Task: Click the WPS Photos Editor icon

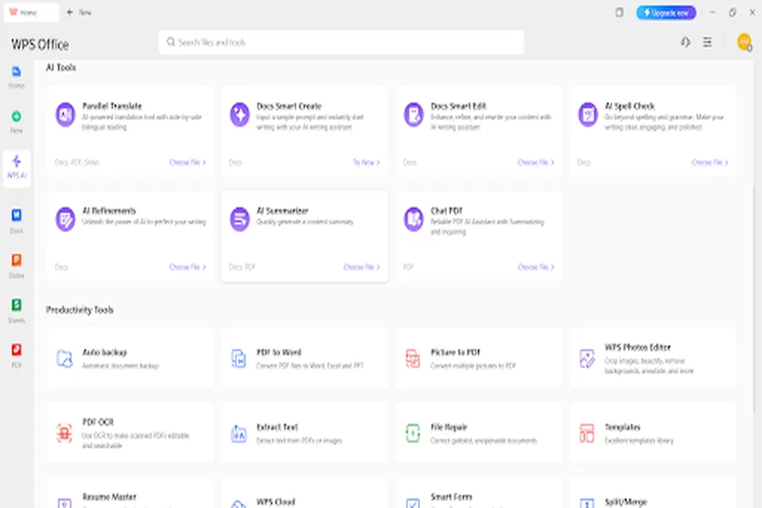Action: click(x=588, y=357)
